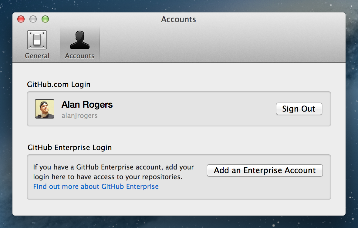
Task: Click the Sign Out button
Action: (299, 109)
